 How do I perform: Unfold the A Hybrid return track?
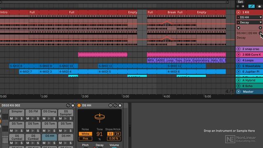[x=238, y=81]
